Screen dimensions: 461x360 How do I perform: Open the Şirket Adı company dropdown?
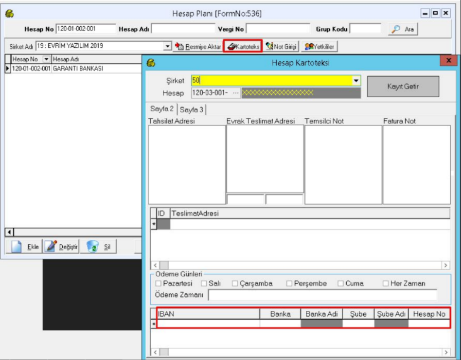167,46
